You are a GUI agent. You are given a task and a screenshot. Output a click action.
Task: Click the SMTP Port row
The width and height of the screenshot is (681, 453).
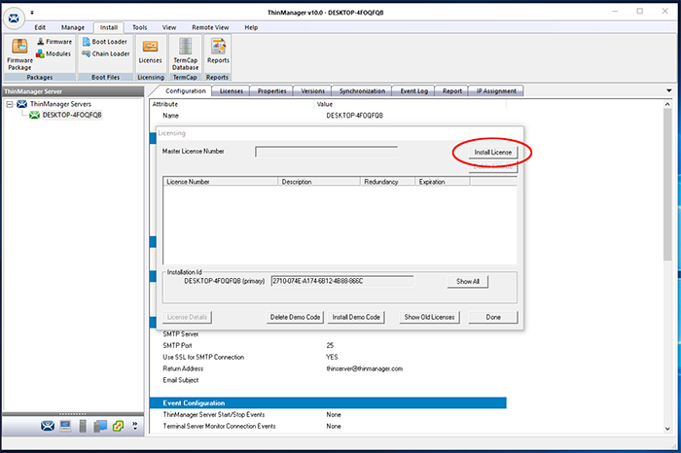click(329, 345)
